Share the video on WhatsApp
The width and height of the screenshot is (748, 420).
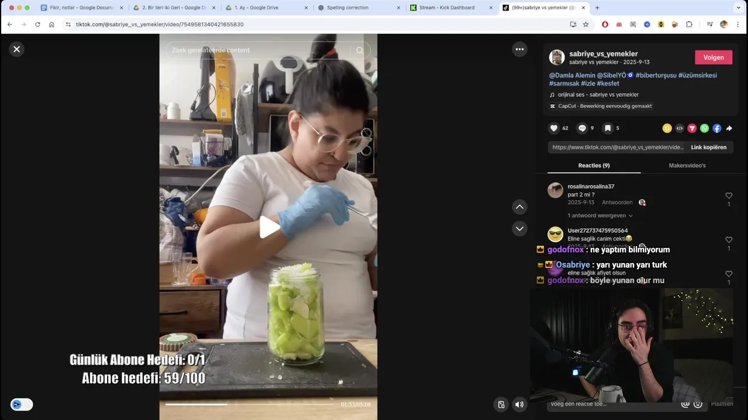point(704,128)
